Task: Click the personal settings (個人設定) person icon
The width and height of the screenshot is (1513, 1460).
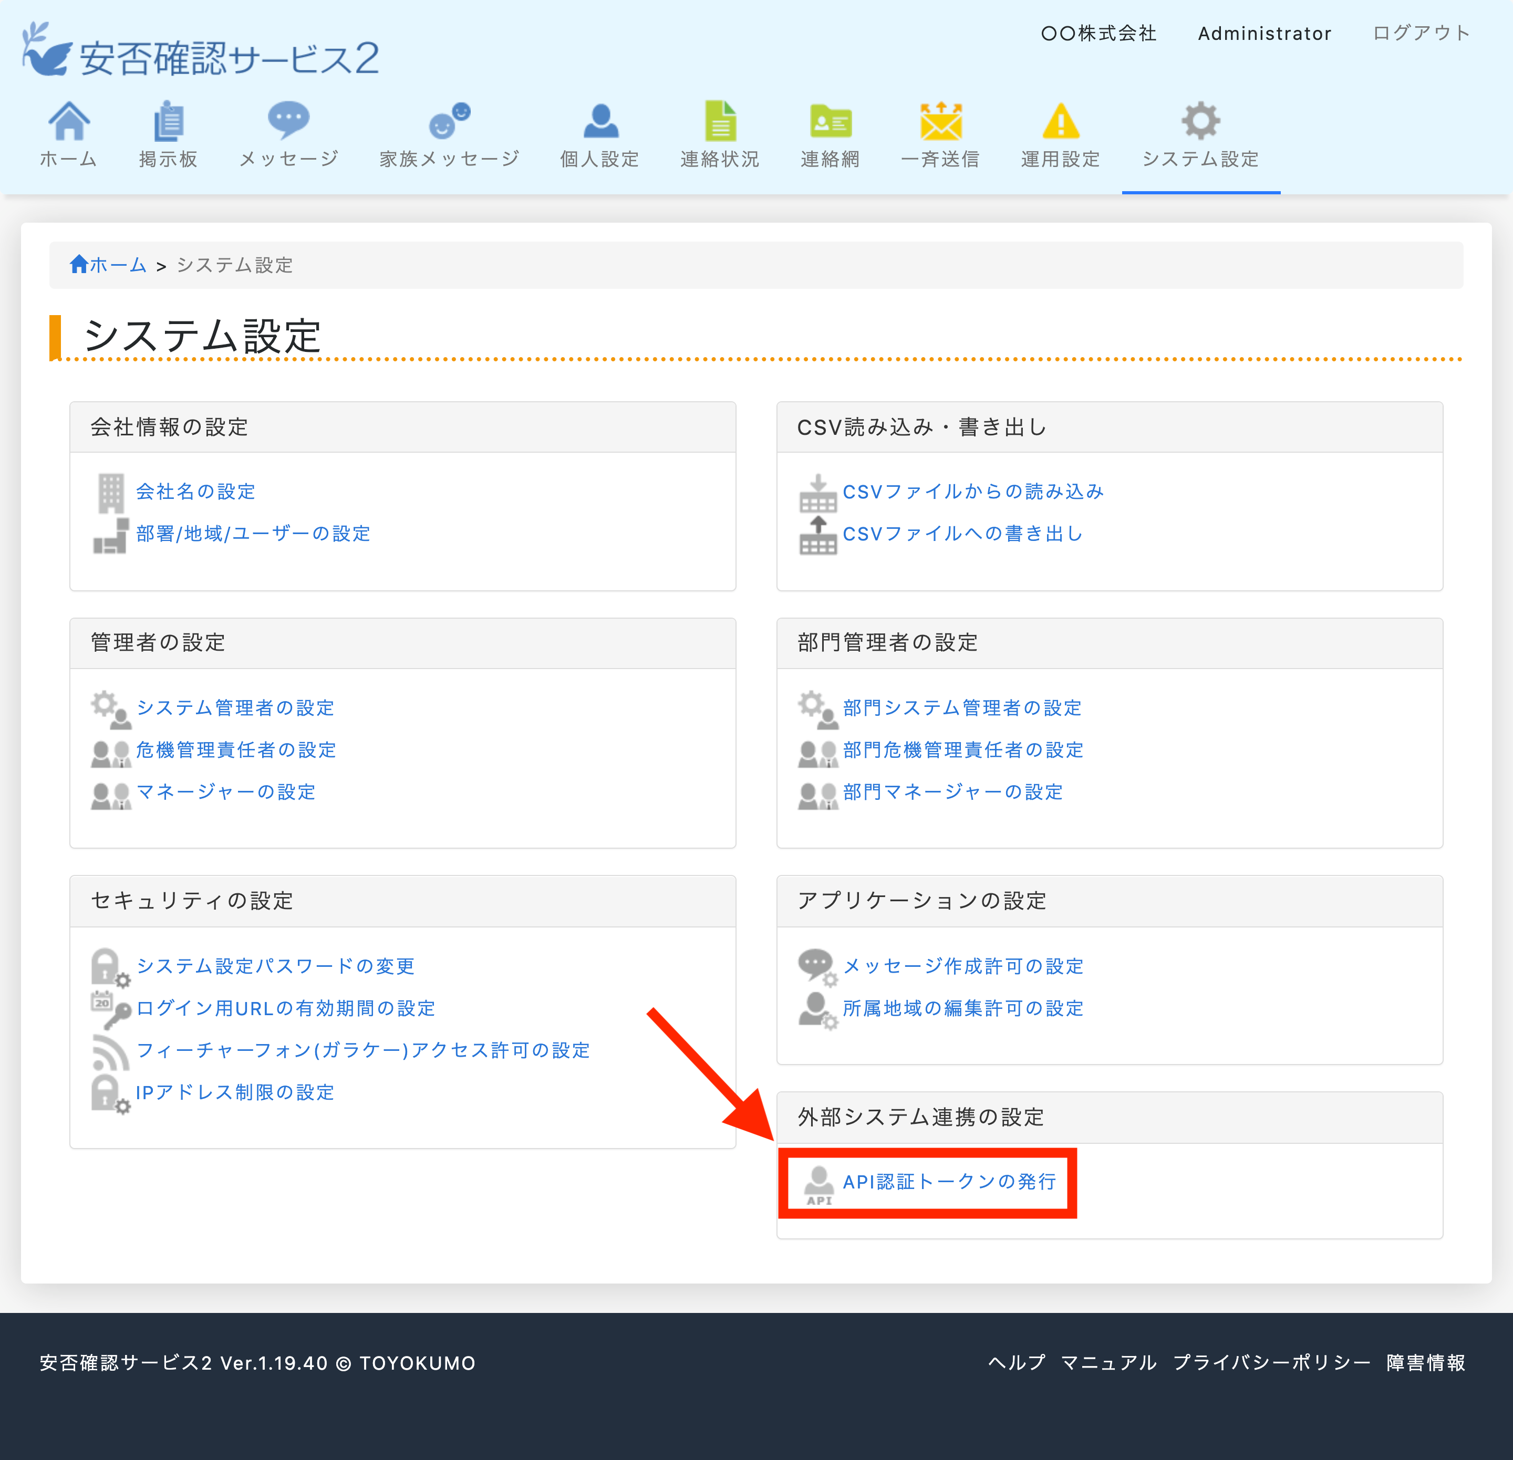Action: pyautogui.click(x=600, y=120)
